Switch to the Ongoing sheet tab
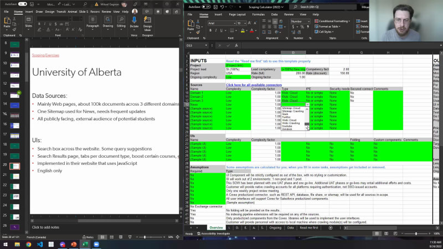443x249 pixels. 275,227
